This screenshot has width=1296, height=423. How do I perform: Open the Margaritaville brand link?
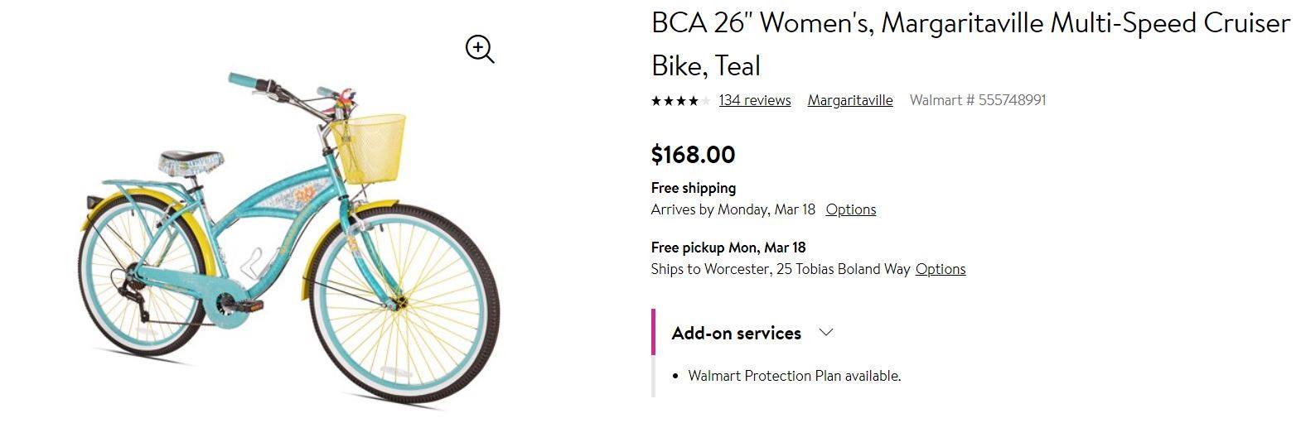pyautogui.click(x=850, y=100)
